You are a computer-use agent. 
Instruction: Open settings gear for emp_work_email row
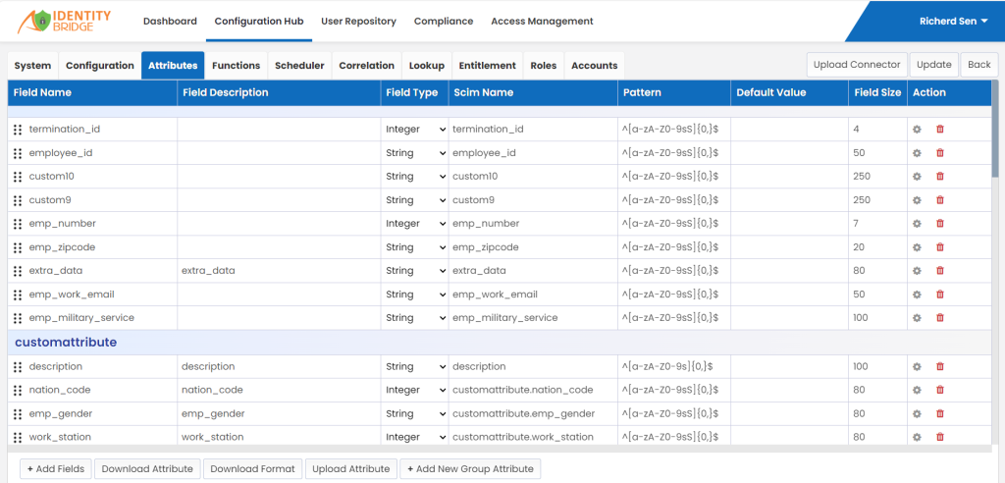click(x=917, y=295)
